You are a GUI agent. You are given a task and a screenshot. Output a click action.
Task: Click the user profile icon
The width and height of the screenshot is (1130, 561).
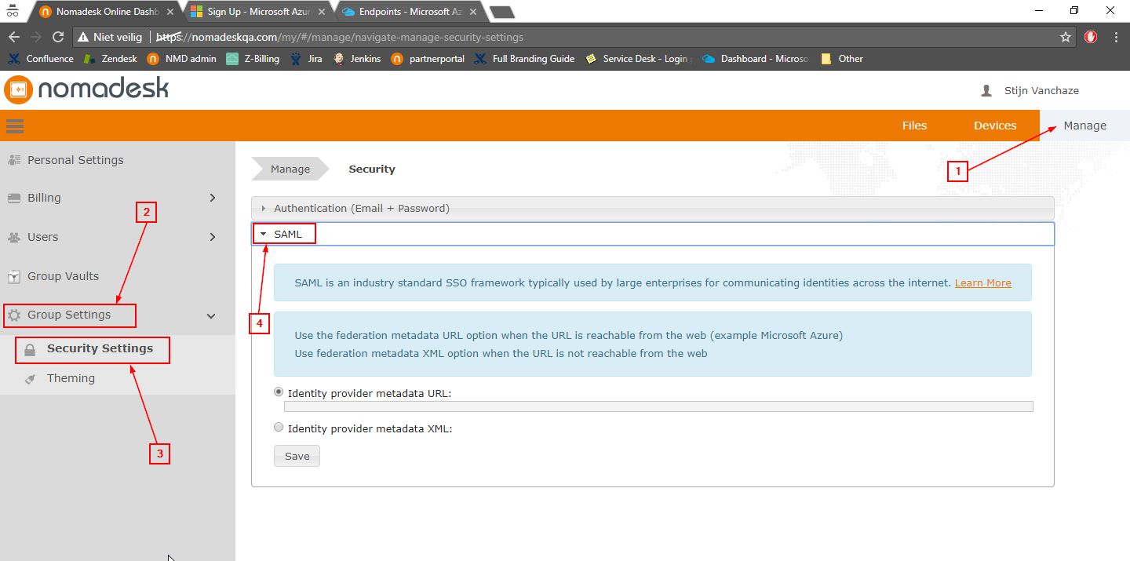click(x=986, y=91)
